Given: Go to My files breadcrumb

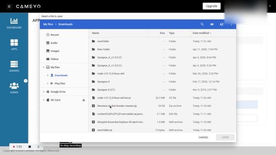Looking at the screenshot, I should (x=48, y=24).
